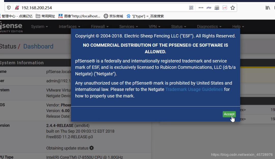Open the 常用网址 bookmarks folder
This screenshot has width=275, height=159.
tap(45, 16)
